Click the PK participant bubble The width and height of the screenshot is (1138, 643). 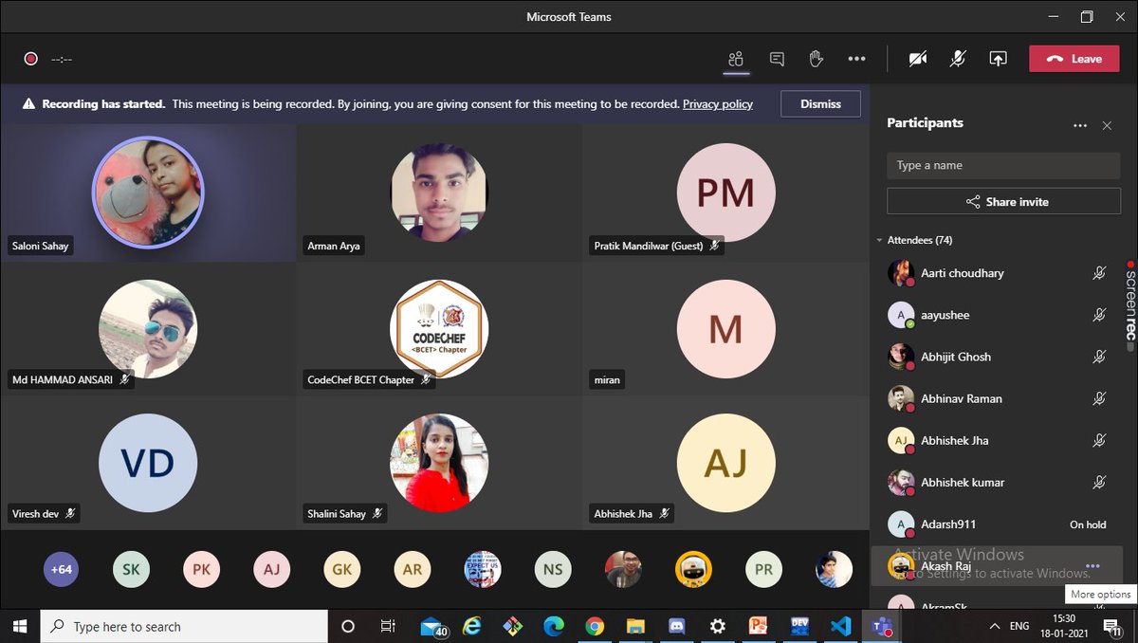point(201,569)
